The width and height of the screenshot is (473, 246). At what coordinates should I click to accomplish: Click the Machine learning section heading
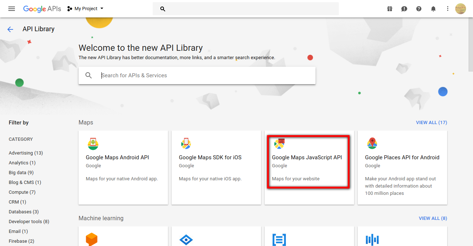pos(101,218)
